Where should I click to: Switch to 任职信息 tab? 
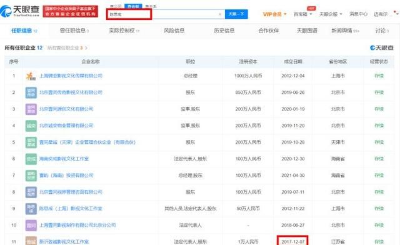tap(24, 31)
